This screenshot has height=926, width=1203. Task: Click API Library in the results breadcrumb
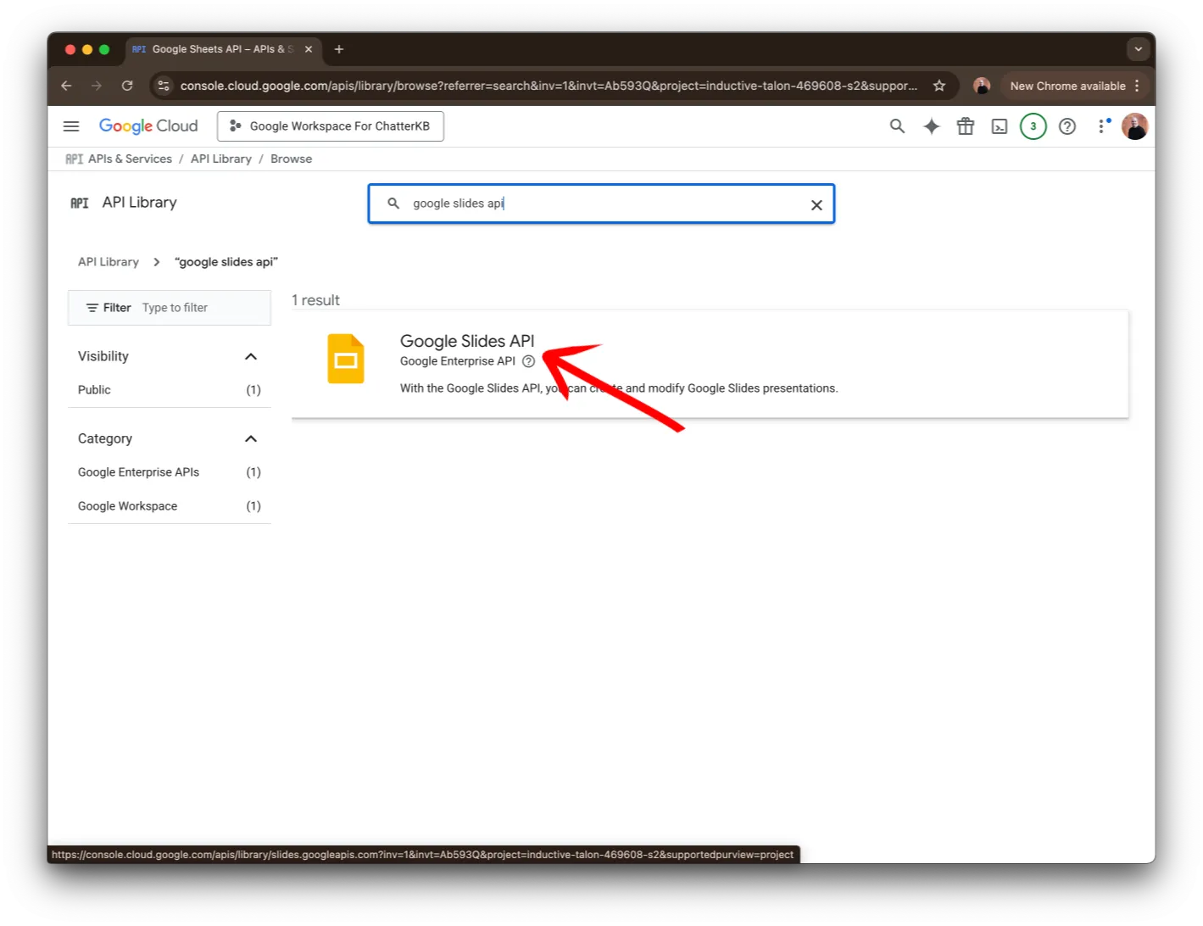pos(109,262)
